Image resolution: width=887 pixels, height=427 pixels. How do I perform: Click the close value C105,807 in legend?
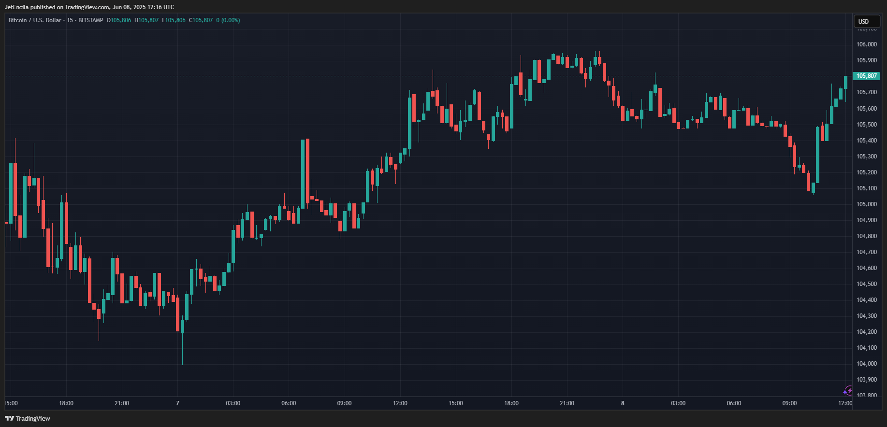[201, 20]
